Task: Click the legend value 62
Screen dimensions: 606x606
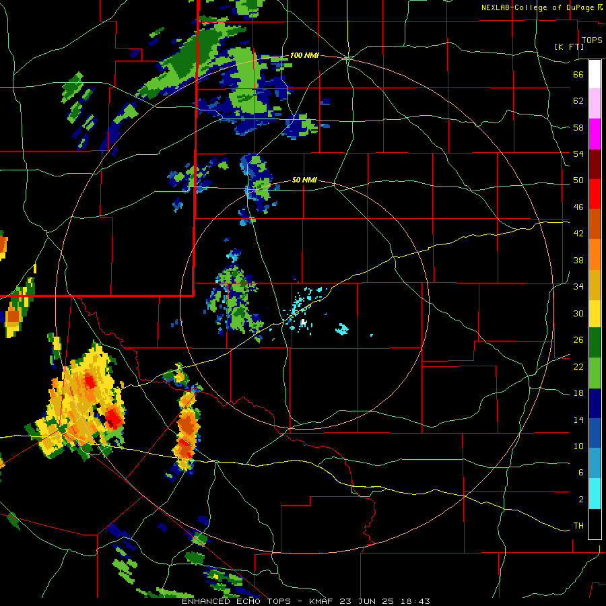Action: 578,101
